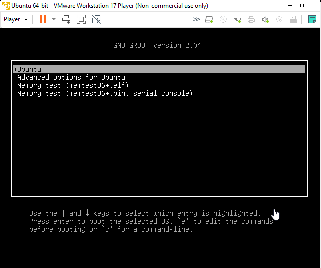Viewport: 321px width, 268px height.
Task: Expand the devices toolbar chevron
Action: (x=196, y=19)
